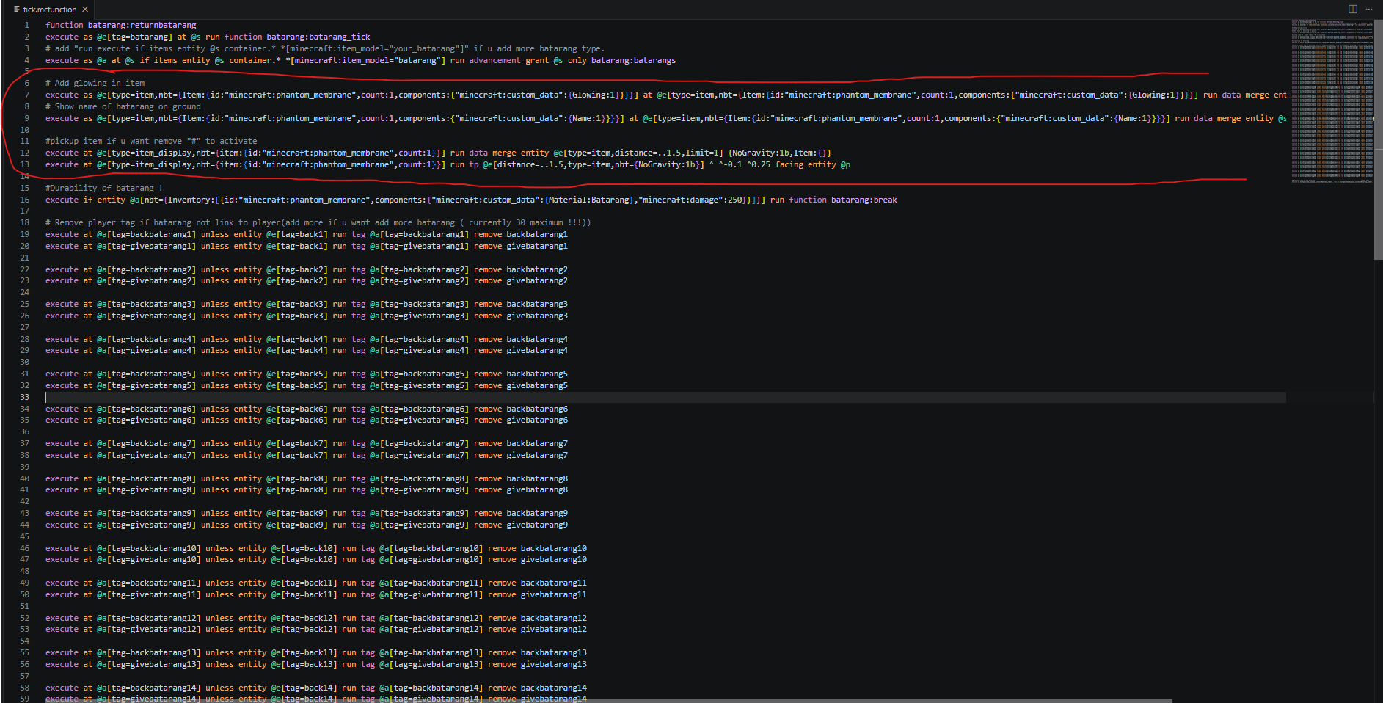Click "batarang:break" function on line 16
1383x703 pixels.
(x=864, y=200)
